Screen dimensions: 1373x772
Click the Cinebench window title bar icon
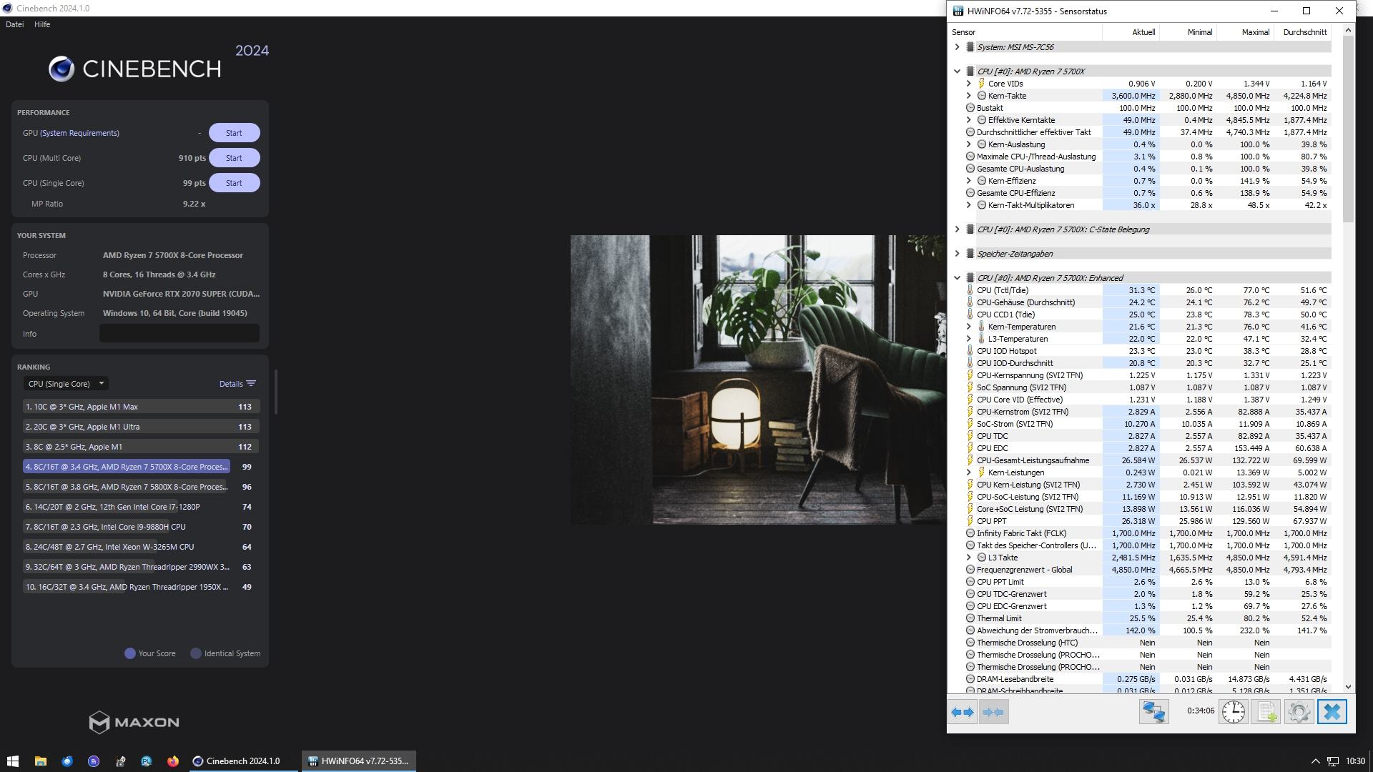coord(7,8)
